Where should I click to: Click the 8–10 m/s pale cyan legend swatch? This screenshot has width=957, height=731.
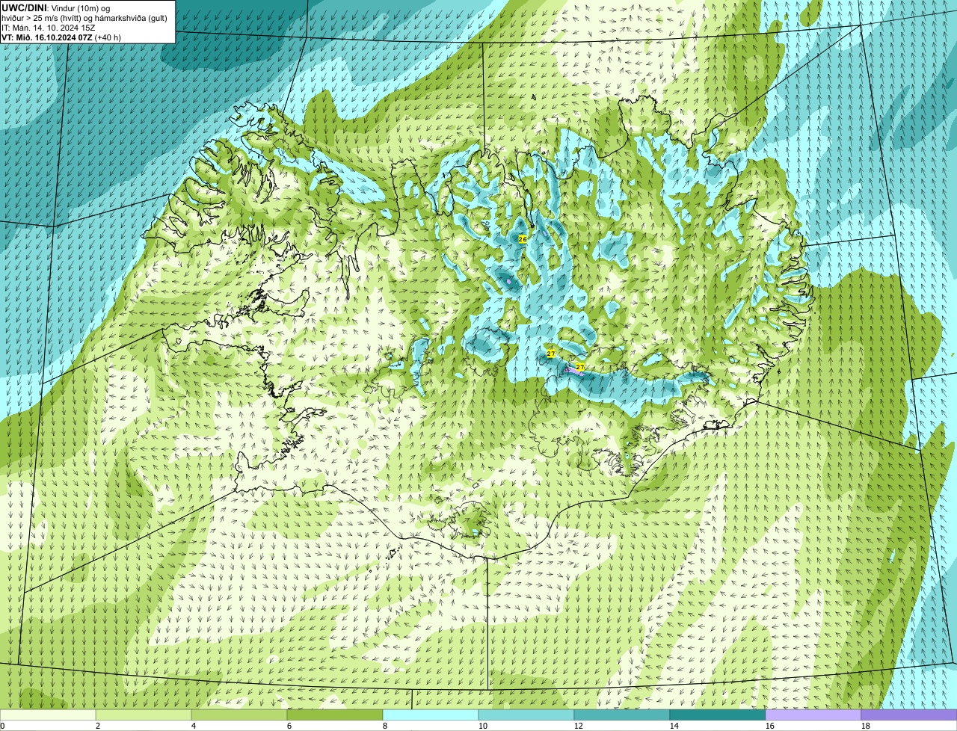(x=431, y=715)
